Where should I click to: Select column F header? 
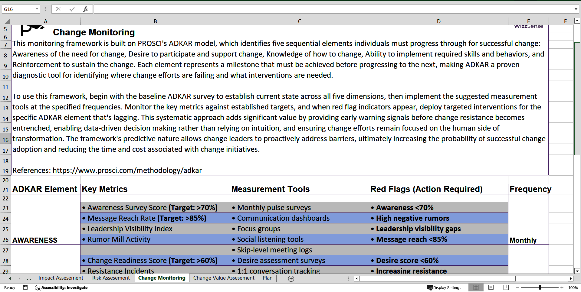[565, 21]
